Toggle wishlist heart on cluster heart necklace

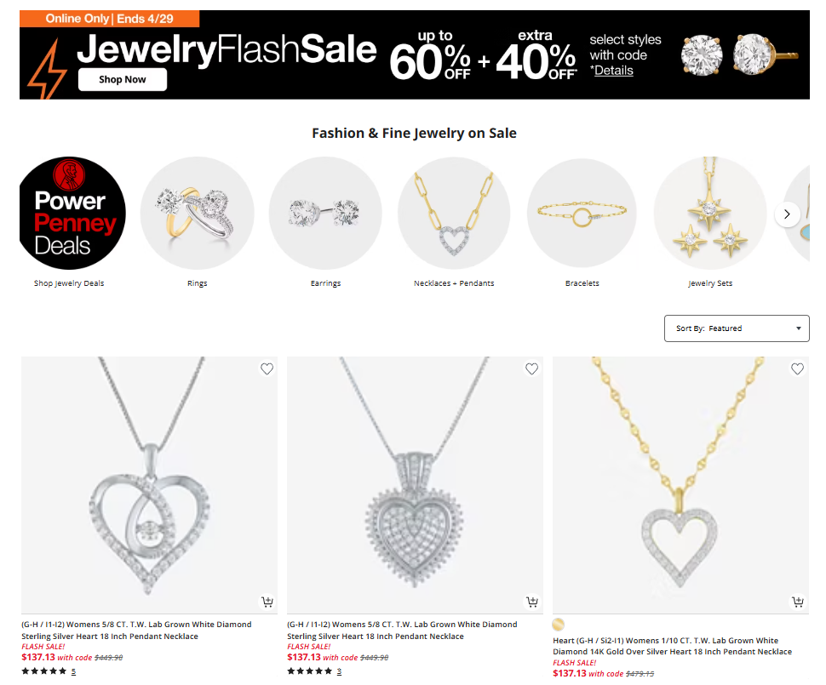[532, 369]
